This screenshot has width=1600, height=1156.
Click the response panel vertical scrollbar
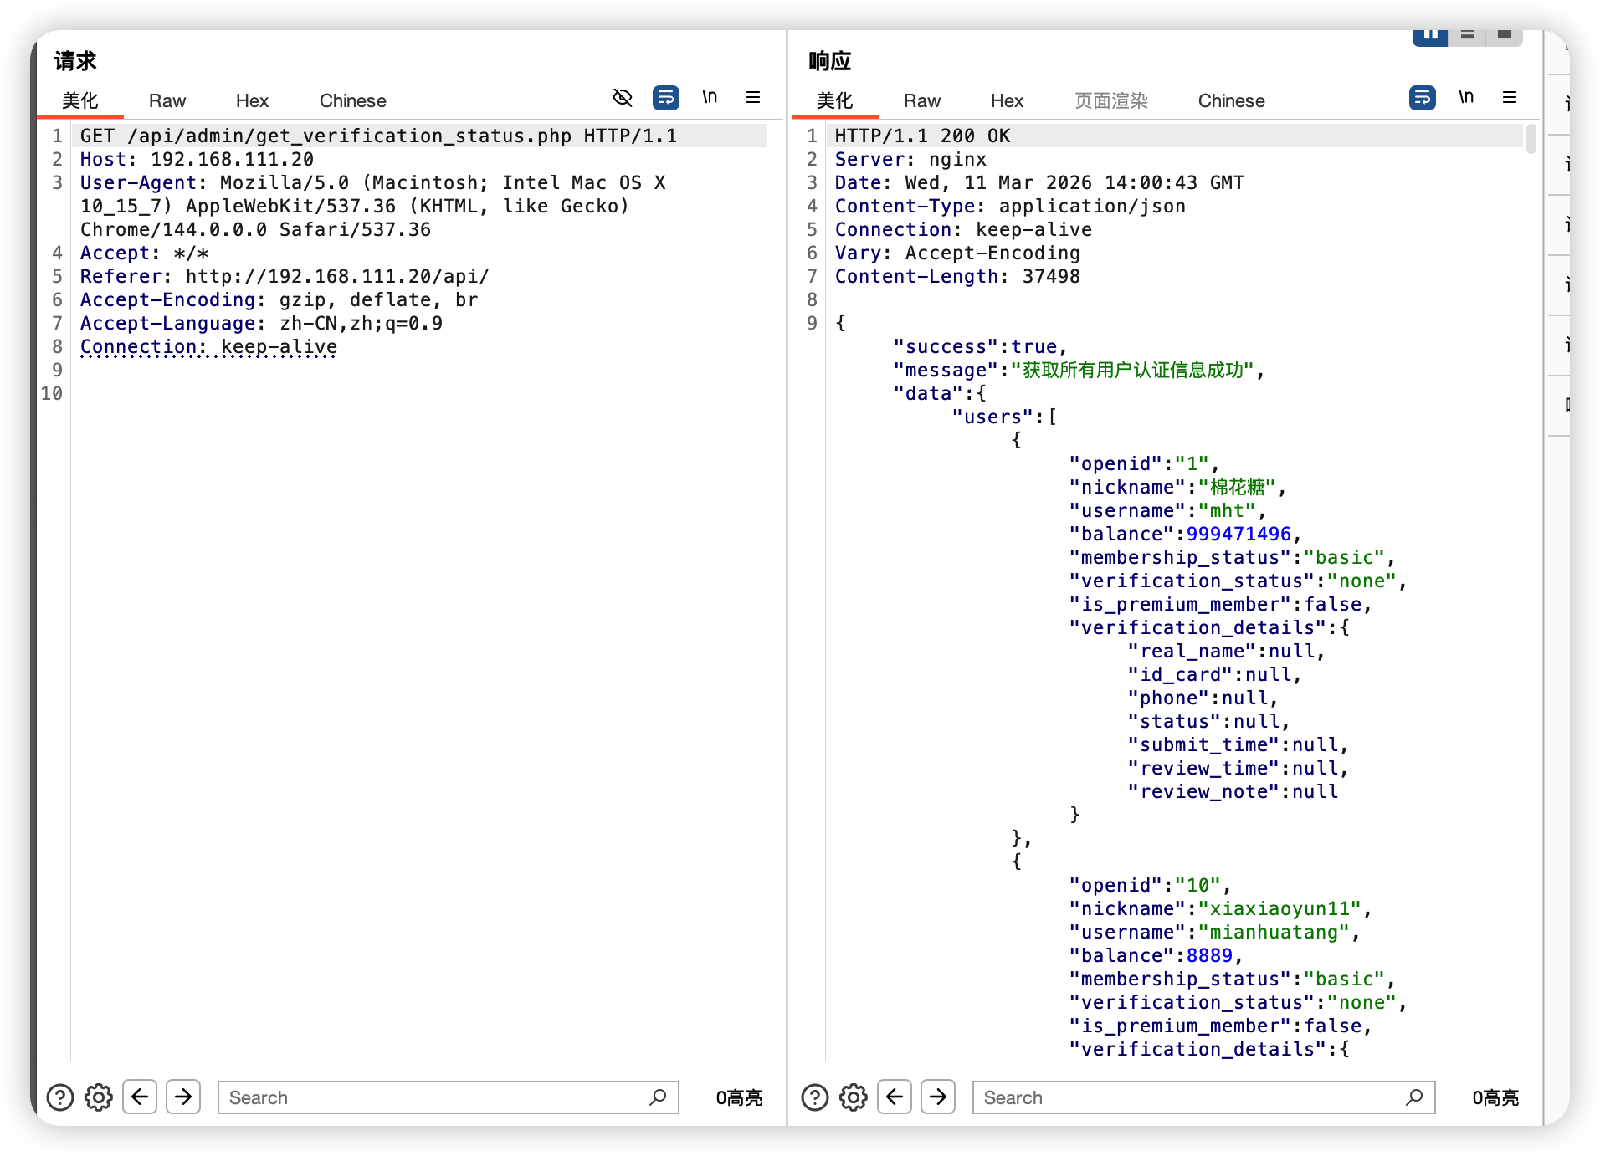pyautogui.click(x=1531, y=139)
